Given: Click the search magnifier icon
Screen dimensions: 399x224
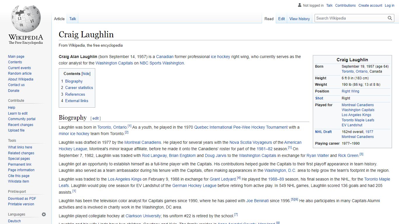Looking at the screenshot, I should tap(390, 18).
